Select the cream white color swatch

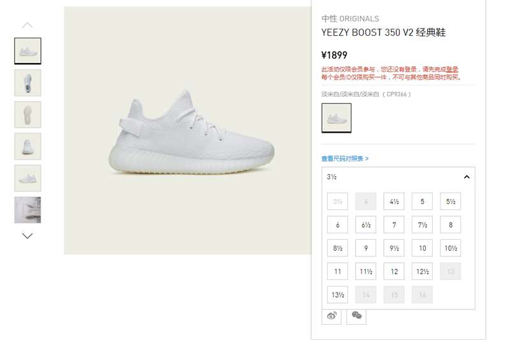(337, 118)
